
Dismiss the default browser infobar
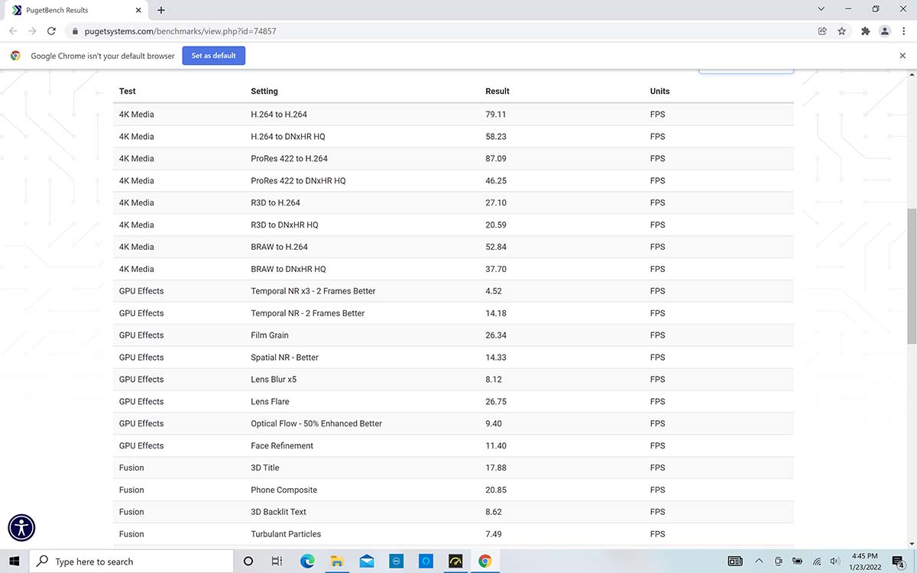(902, 56)
